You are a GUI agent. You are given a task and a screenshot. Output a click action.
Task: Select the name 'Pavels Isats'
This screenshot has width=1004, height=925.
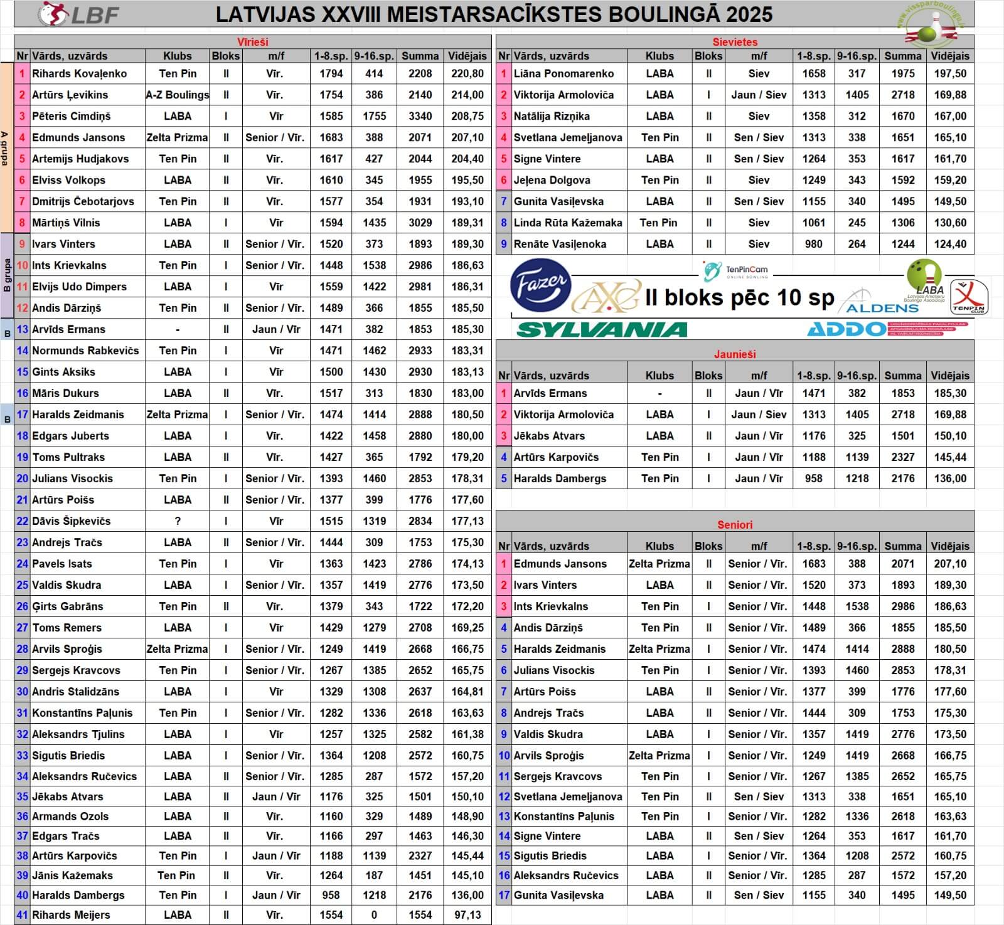(x=61, y=564)
